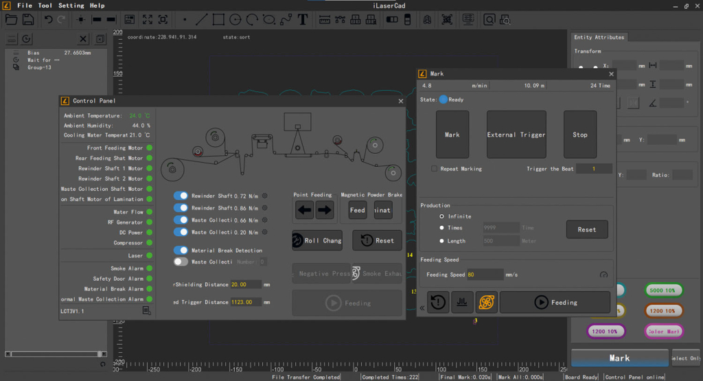Click the large blue Mark button at bottom right
Viewport: 703px width, 381px height.
click(x=620, y=358)
